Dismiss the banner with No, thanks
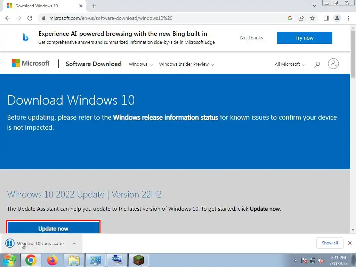Image resolution: width=356 pixels, height=267 pixels. (252, 38)
